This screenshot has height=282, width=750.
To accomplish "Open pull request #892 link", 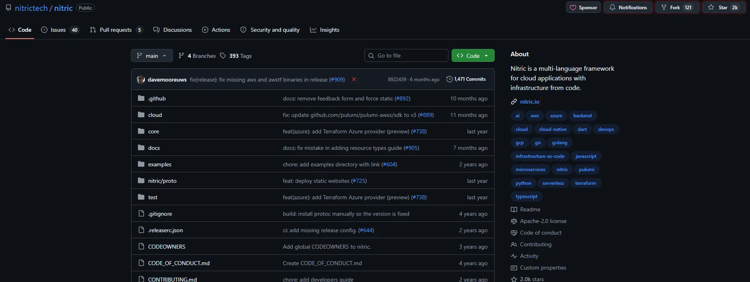I will (403, 98).
